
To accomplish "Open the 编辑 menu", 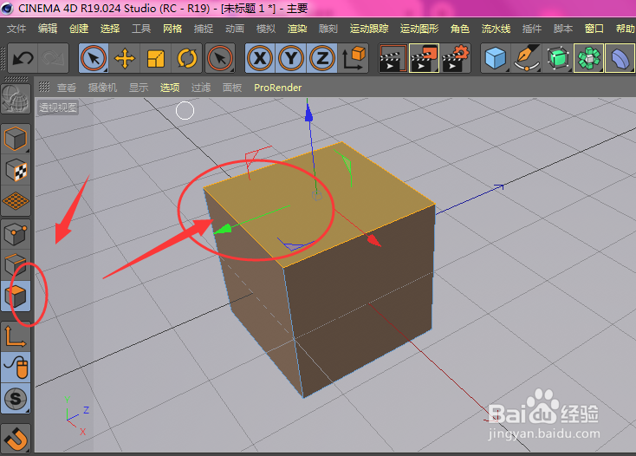I will [48, 29].
